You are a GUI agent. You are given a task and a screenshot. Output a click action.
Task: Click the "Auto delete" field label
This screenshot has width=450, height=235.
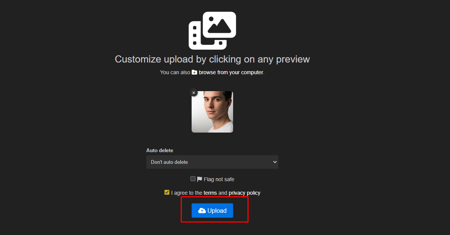[160, 150]
